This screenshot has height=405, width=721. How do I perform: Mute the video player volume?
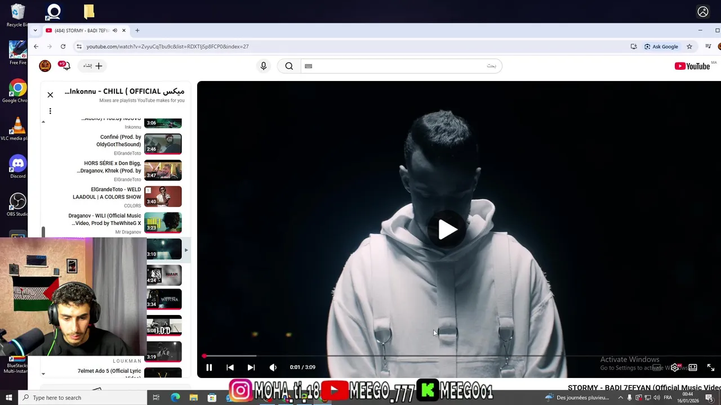pyautogui.click(x=273, y=367)
